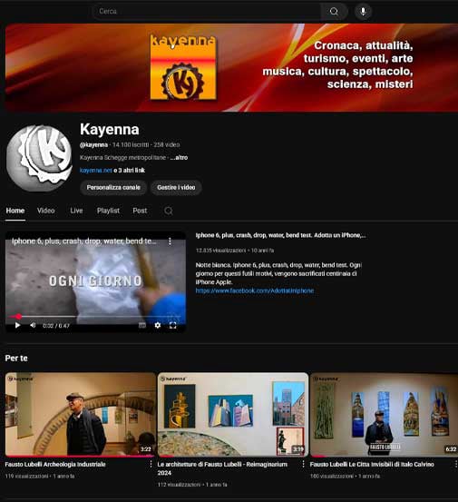Viewport: 458px width, 502px height.
Task: Click the featured video progress bar
Action: [95, 317]
